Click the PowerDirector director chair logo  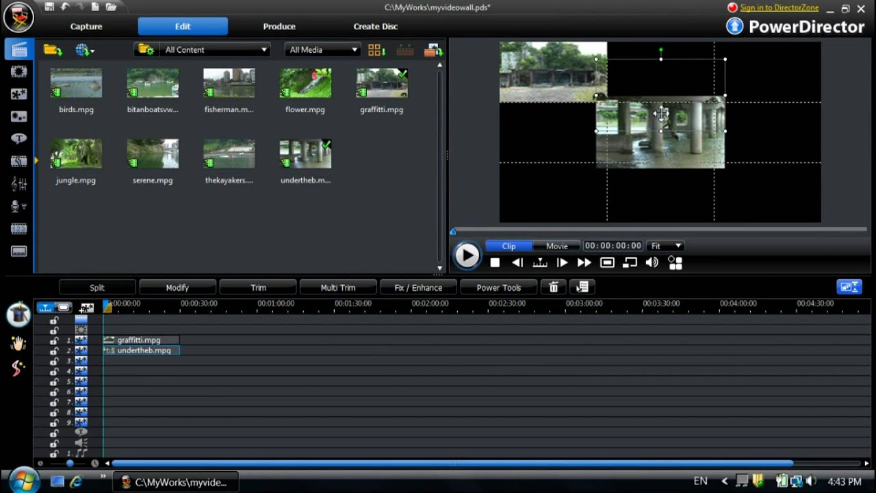coord(18,18)
